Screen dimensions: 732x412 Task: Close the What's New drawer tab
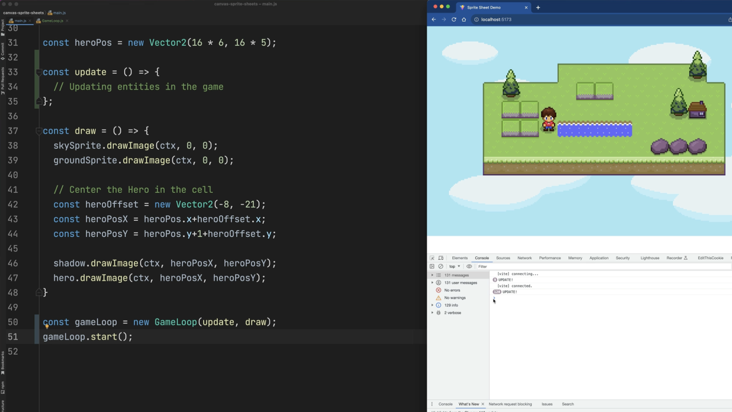coord(483,404)
